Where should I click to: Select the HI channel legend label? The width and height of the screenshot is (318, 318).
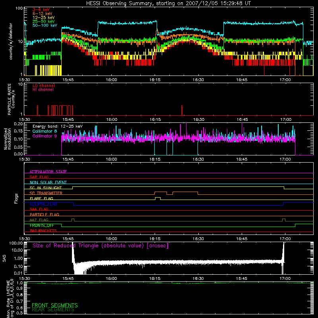coord(43,90)
